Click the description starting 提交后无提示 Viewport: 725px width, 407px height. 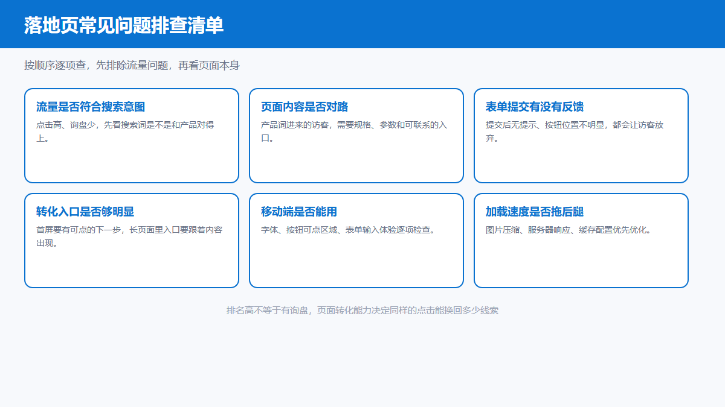pos(575,131)
